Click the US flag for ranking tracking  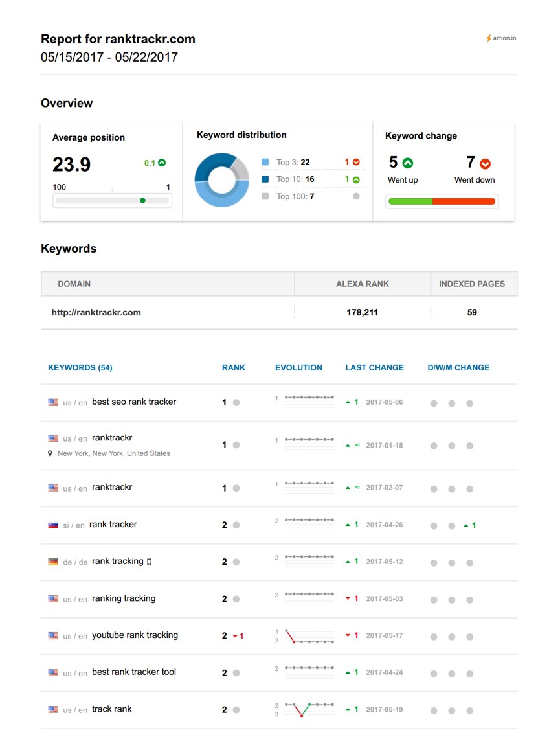pyautogui.click(x=53, y=599)
